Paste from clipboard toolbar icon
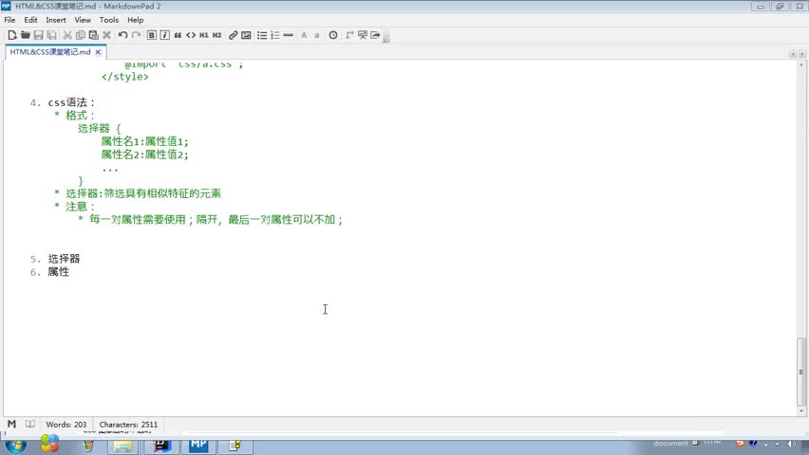Screen dimensions: 809x455 93,35
